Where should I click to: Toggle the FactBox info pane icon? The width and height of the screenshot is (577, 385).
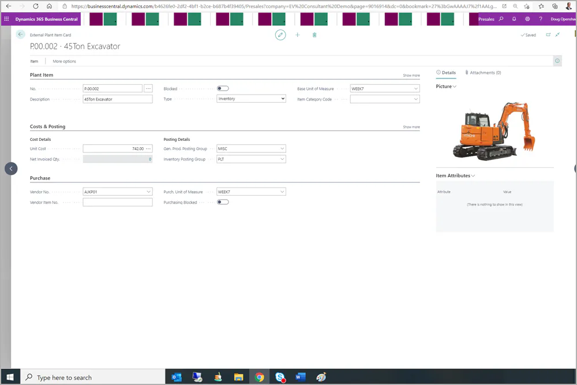pos(557,61)
